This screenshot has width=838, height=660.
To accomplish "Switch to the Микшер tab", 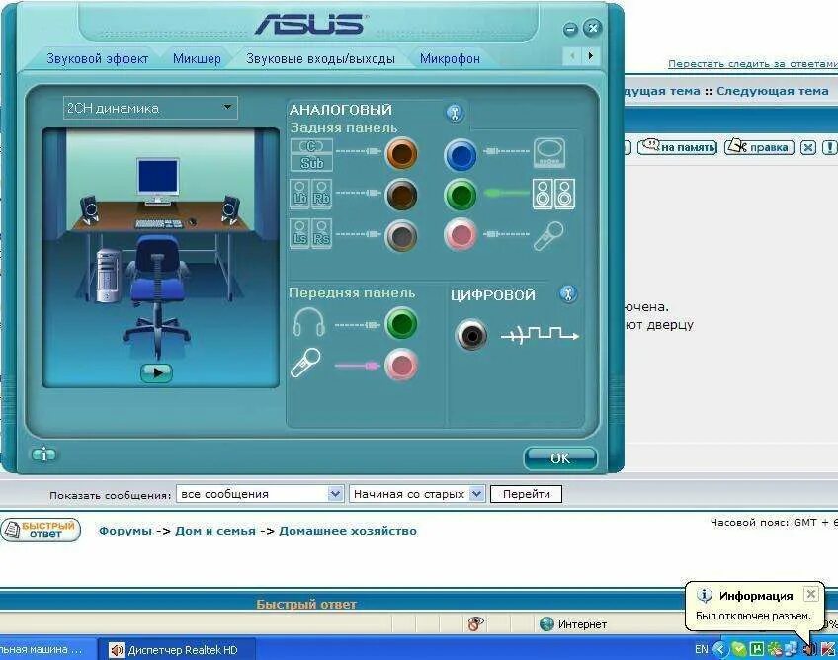I will point(197,58).
